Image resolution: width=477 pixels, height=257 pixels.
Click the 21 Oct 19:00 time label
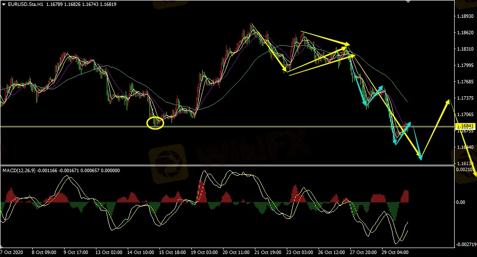tap(268, 253)
